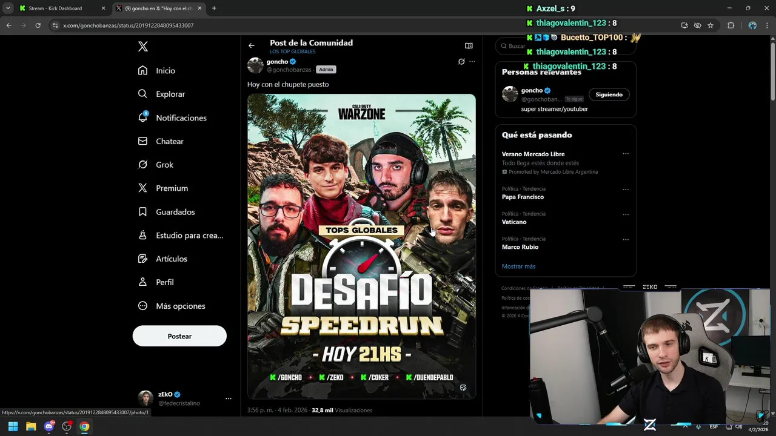Open Grok in the sidebar
Viewport: 776px width, 436px height.
pos(156,165)
